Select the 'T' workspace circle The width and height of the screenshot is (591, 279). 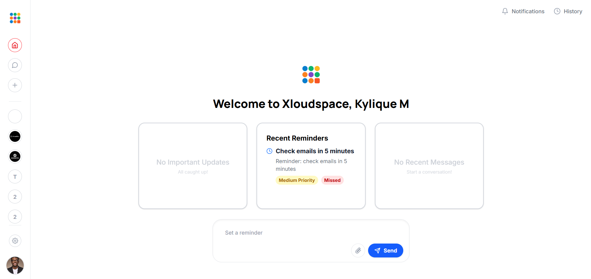(x=15, y=177)
